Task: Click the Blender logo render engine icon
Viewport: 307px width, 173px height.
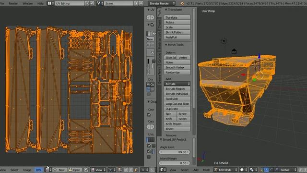Action: [182, 3]
